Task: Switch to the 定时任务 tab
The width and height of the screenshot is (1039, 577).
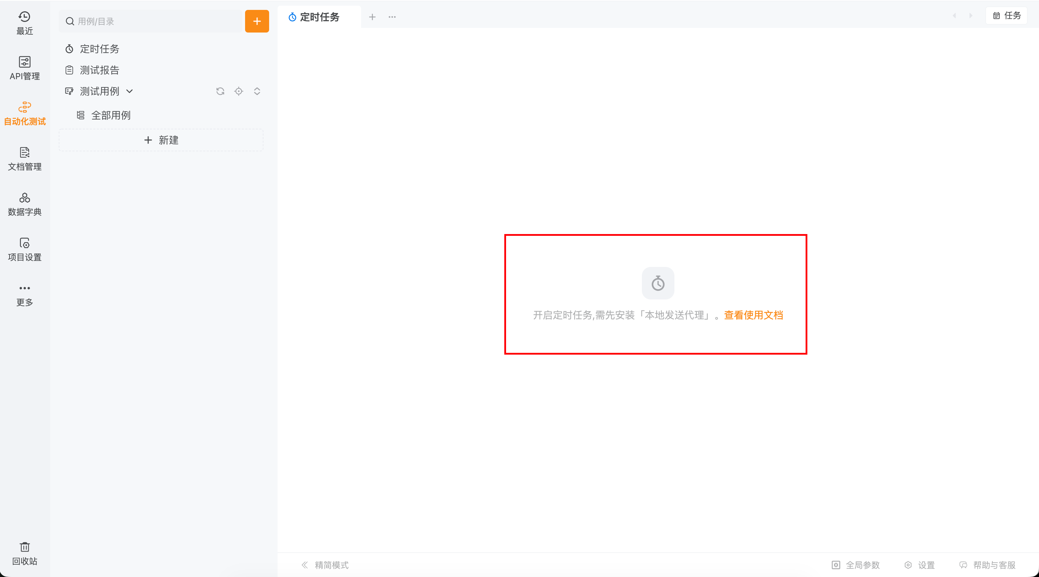Action: point(319,17)
